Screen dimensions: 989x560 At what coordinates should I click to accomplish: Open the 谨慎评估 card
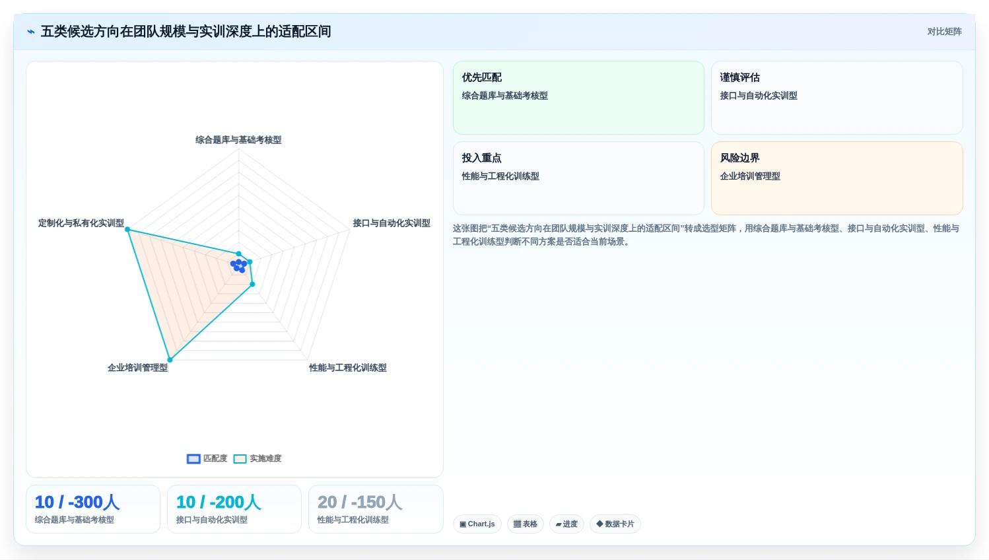pos(836,98)
